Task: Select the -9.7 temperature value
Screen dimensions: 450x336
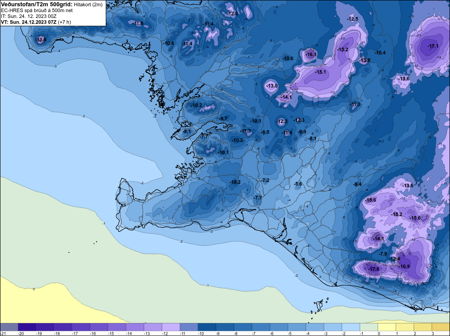Action: click(x=223, y=119)
